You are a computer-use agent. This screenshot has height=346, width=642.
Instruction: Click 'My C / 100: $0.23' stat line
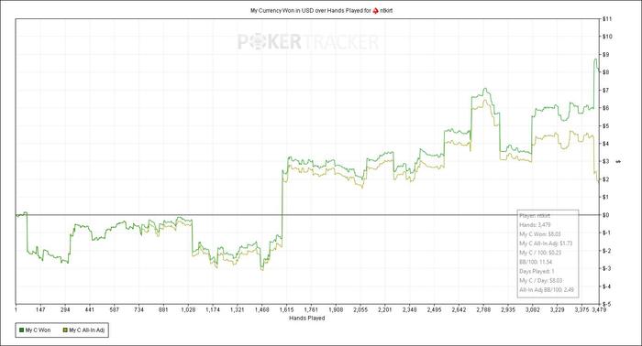click(x=540, y=253)
